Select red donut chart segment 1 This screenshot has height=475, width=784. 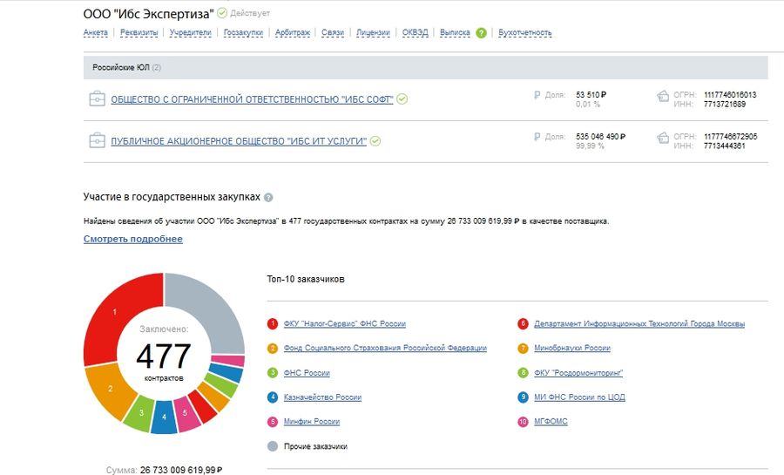[x=116, y=313]
